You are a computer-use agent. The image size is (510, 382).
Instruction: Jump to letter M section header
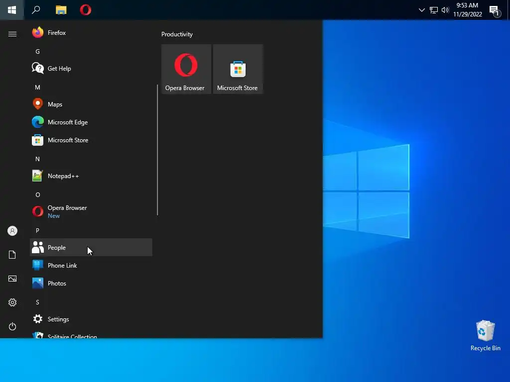tap(37, 87)
